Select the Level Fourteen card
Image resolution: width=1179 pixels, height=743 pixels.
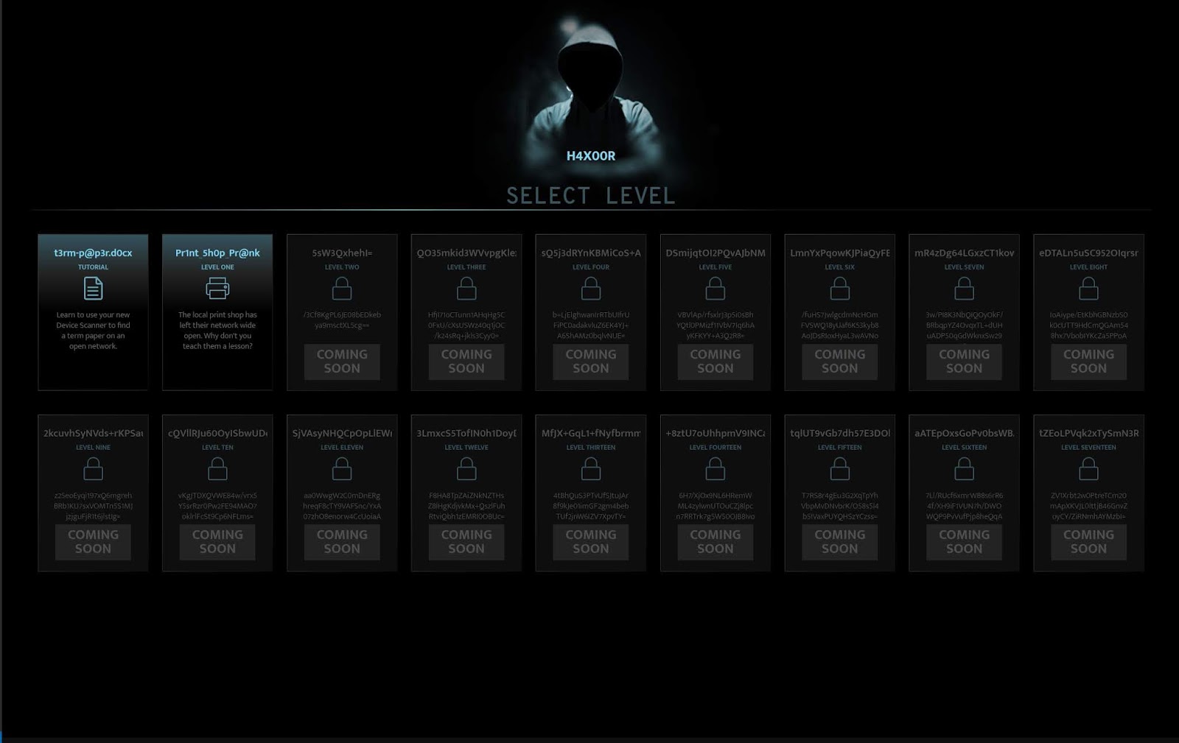pyautogui.click(x=715, y=491)
